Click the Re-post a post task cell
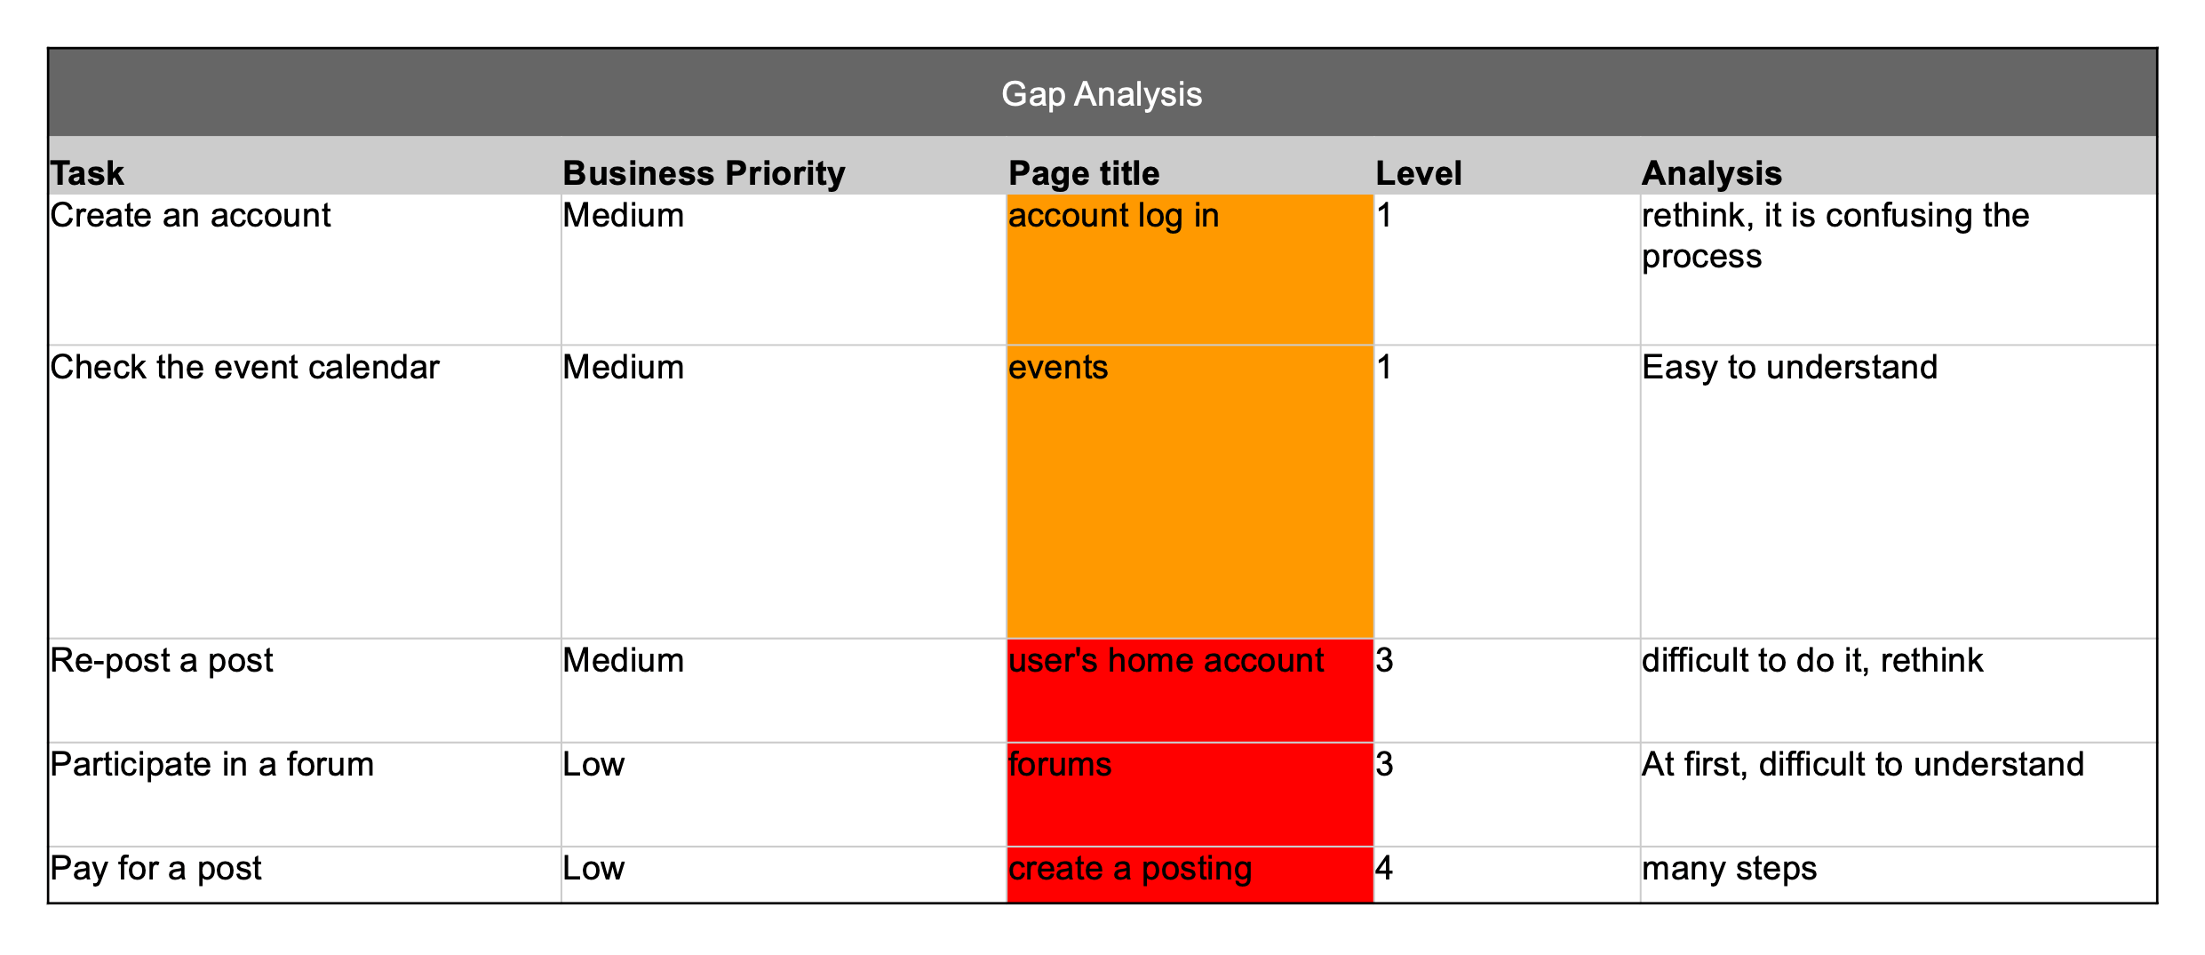Image resolution: width=2205 pixels, height=955 pixels. click(162, 661)
